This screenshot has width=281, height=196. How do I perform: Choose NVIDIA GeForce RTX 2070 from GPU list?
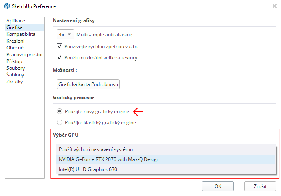coord(109,159)
